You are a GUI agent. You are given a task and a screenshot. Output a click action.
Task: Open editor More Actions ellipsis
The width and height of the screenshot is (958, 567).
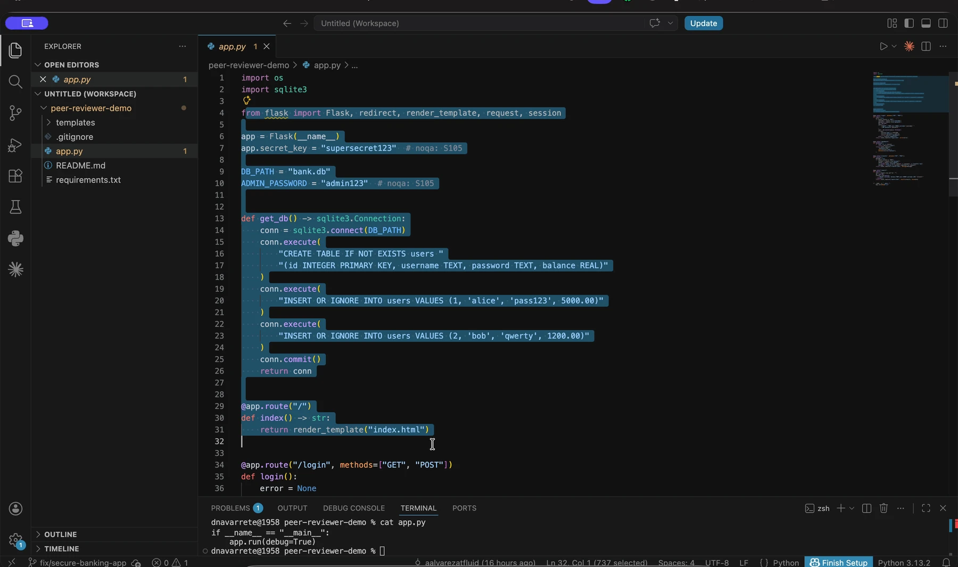coord(943,46)
